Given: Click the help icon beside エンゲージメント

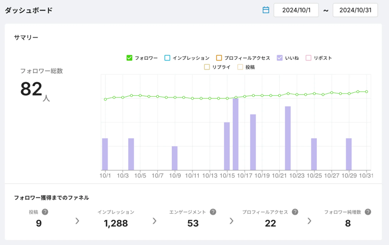Looking at the screenshot, I should pyautogui.click(x=213, y=212).
